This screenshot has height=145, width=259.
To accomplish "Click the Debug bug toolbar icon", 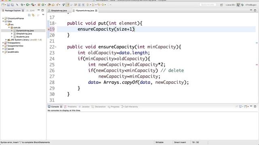I will (22, 5).
